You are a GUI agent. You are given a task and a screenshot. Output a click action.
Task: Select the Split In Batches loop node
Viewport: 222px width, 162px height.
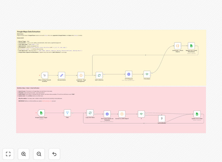pyautogui.click(x=99, y=75)
